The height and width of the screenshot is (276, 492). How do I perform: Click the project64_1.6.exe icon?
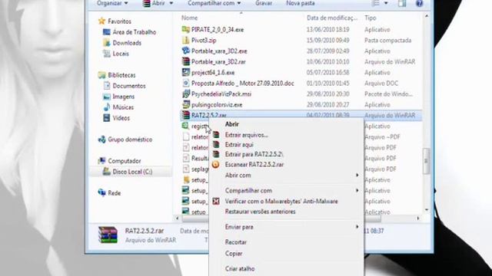[x=186, y=72]
